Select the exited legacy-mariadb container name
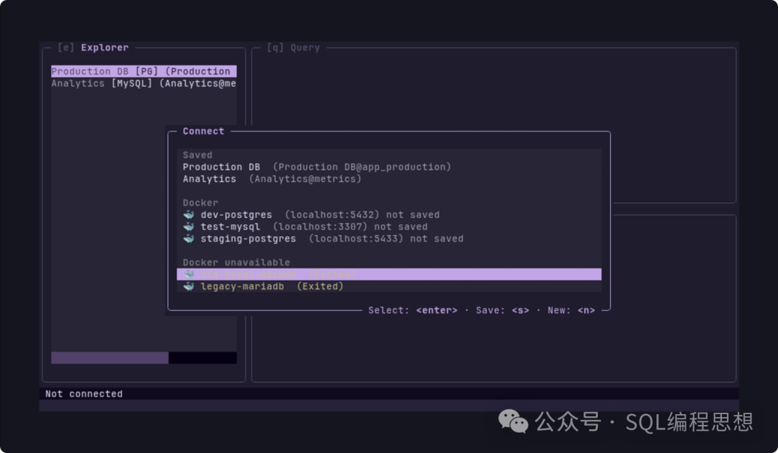This screenshot has height=453, width=778. (242, 286)
